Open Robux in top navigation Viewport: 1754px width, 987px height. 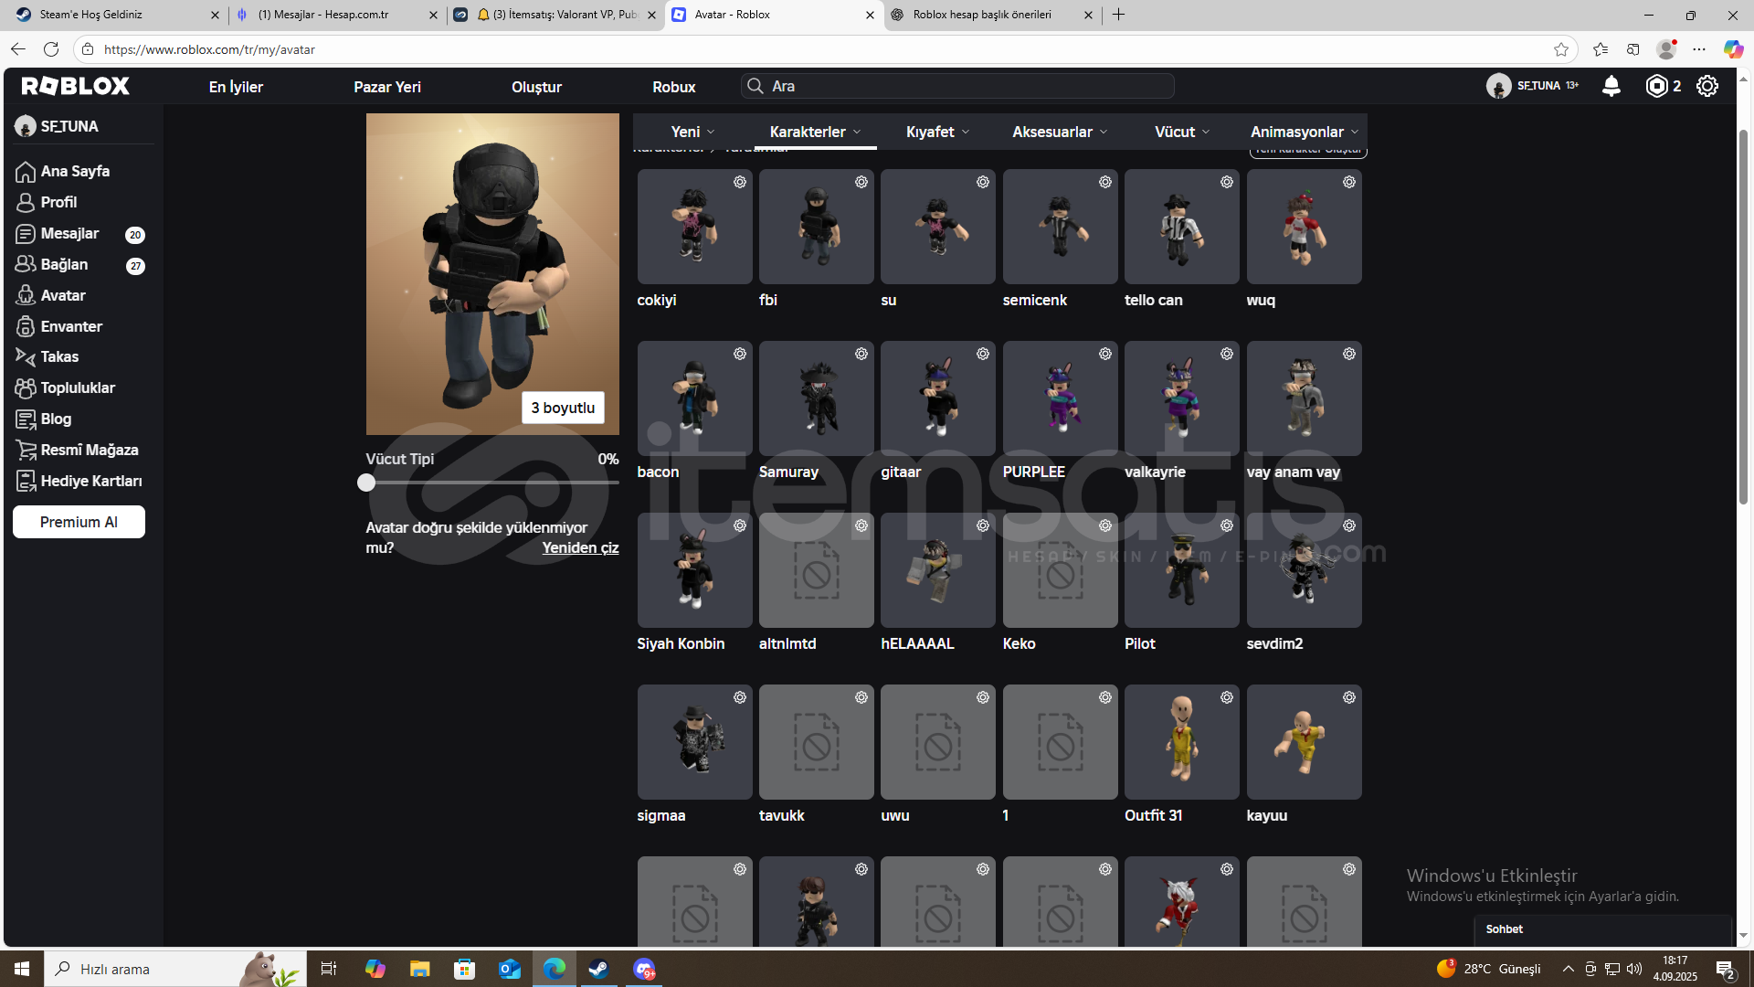tap(674, 87)
